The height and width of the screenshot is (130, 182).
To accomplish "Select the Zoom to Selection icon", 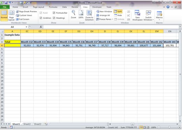I will tap(89, 13).
